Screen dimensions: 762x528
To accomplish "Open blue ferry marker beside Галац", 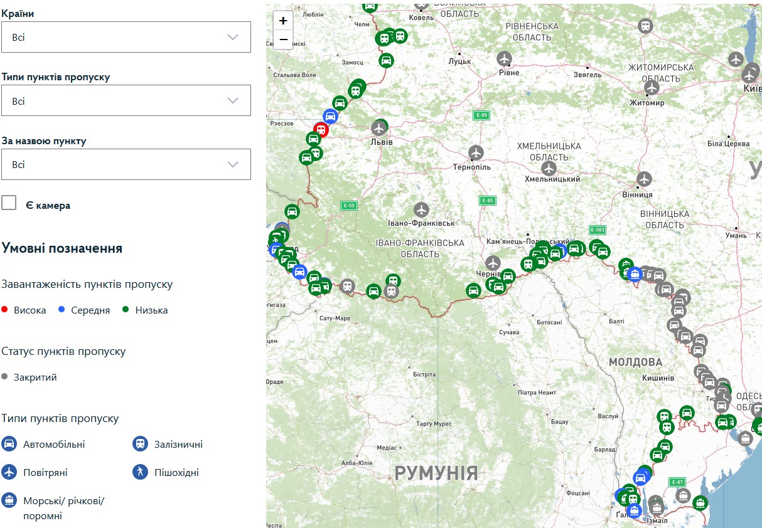I will pyautogui.click(x=634, y=510).
